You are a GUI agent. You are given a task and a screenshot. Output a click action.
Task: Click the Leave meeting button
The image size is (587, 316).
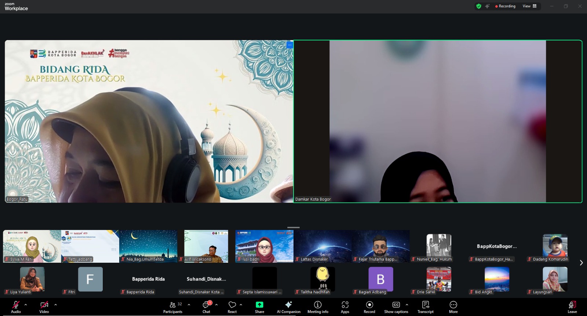[x=572, y=307]
